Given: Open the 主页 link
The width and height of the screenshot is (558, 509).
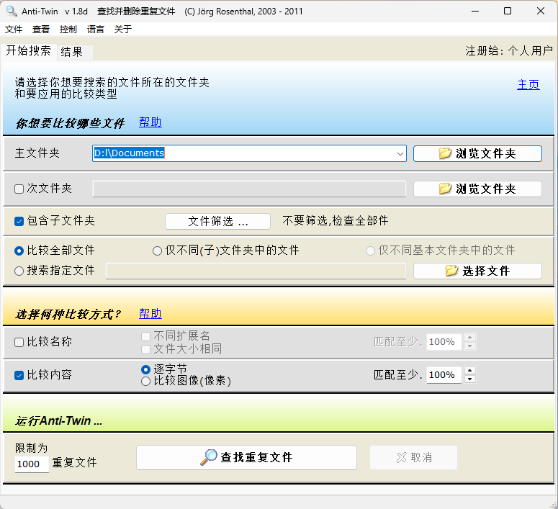Looking at the screenshot, I should click(x=528, y=85).
